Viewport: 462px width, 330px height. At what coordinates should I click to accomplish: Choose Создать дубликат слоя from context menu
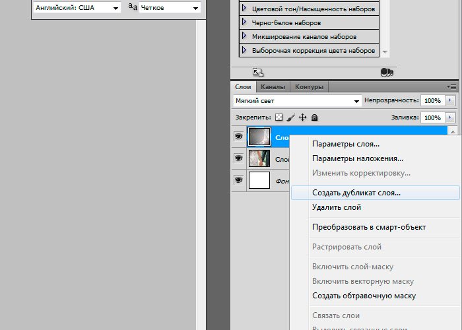click(356, 193)
